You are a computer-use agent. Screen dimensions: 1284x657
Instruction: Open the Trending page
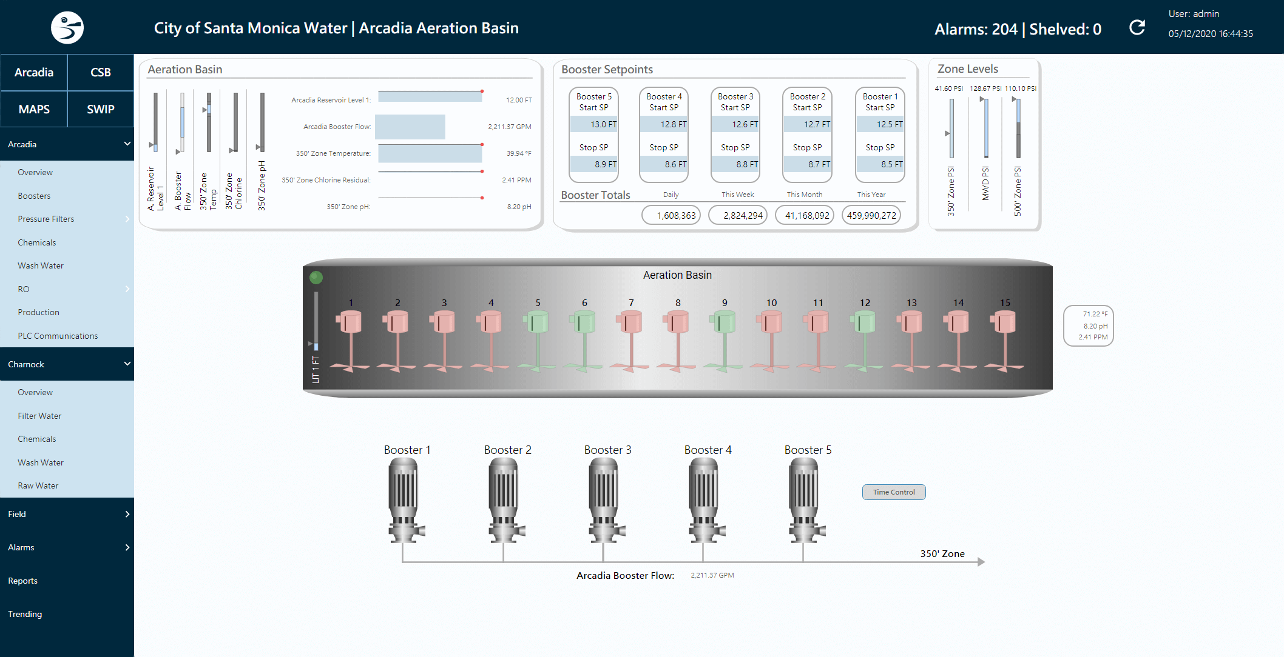(67, 614)
